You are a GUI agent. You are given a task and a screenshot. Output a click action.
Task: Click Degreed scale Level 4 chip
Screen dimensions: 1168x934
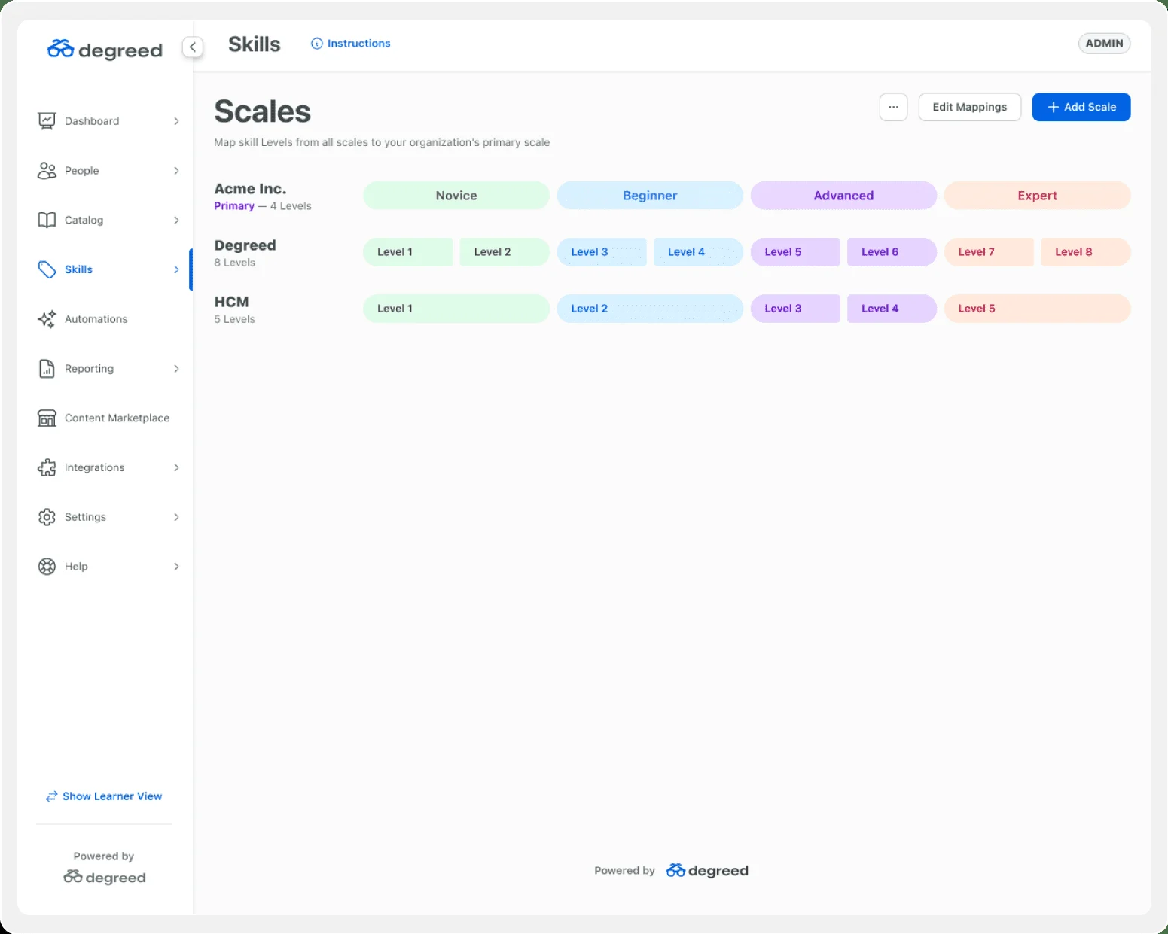tap(698, 252)
